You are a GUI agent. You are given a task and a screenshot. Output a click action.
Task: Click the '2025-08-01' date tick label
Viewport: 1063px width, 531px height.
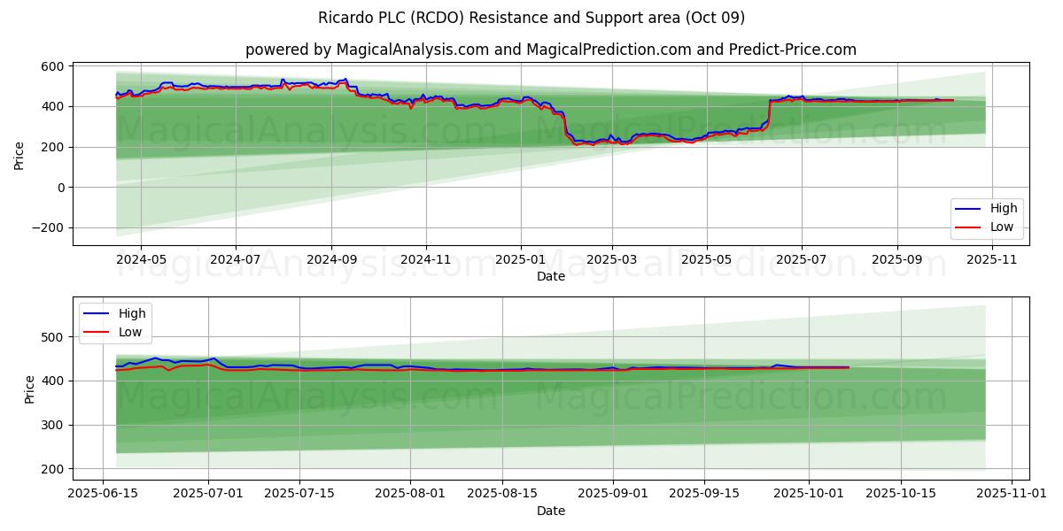(x=410, y=494)
